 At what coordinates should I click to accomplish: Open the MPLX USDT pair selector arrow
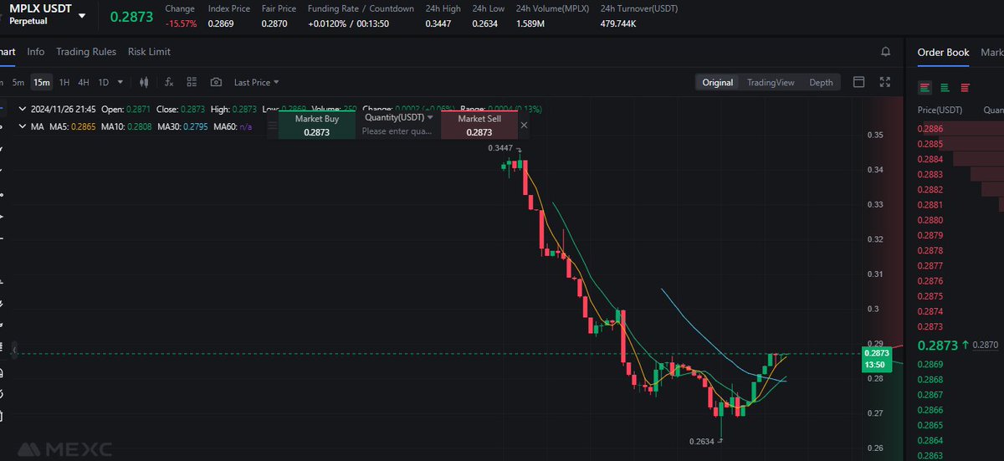tap(81, 15)
